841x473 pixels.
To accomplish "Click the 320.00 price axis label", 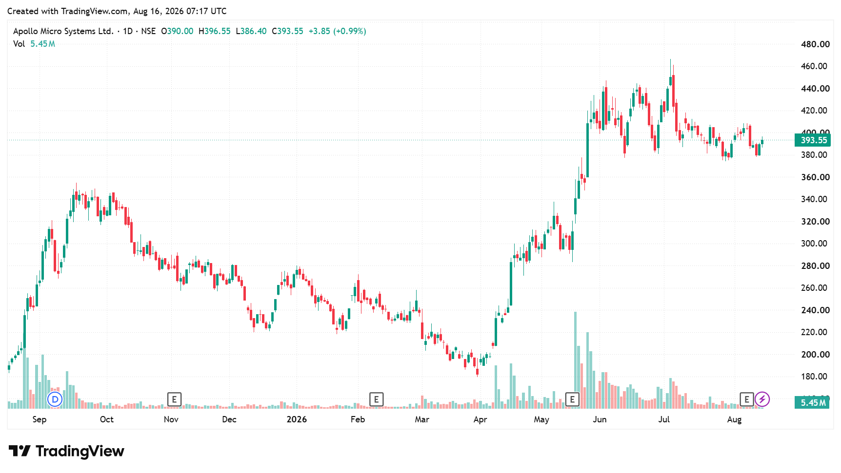I will point(815,222).
